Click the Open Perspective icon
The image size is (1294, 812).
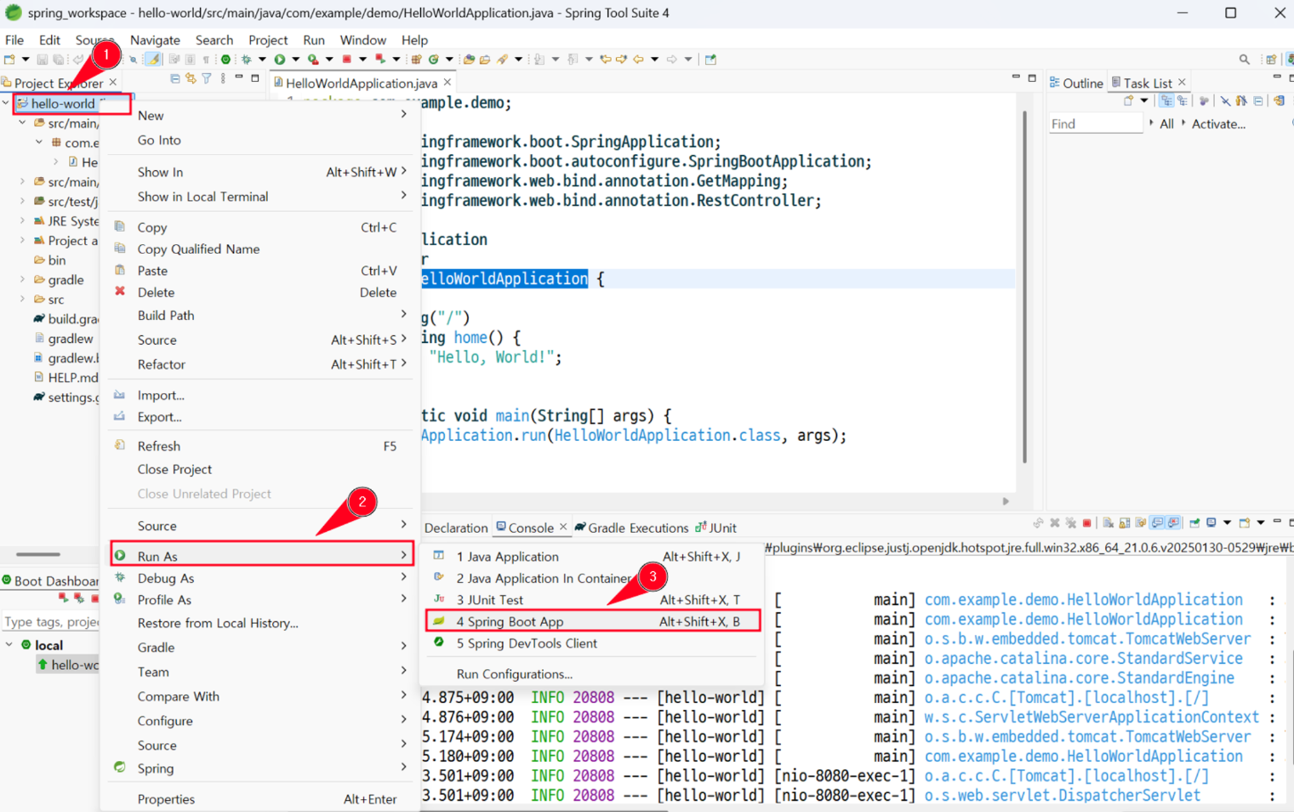coord(1271,59)
